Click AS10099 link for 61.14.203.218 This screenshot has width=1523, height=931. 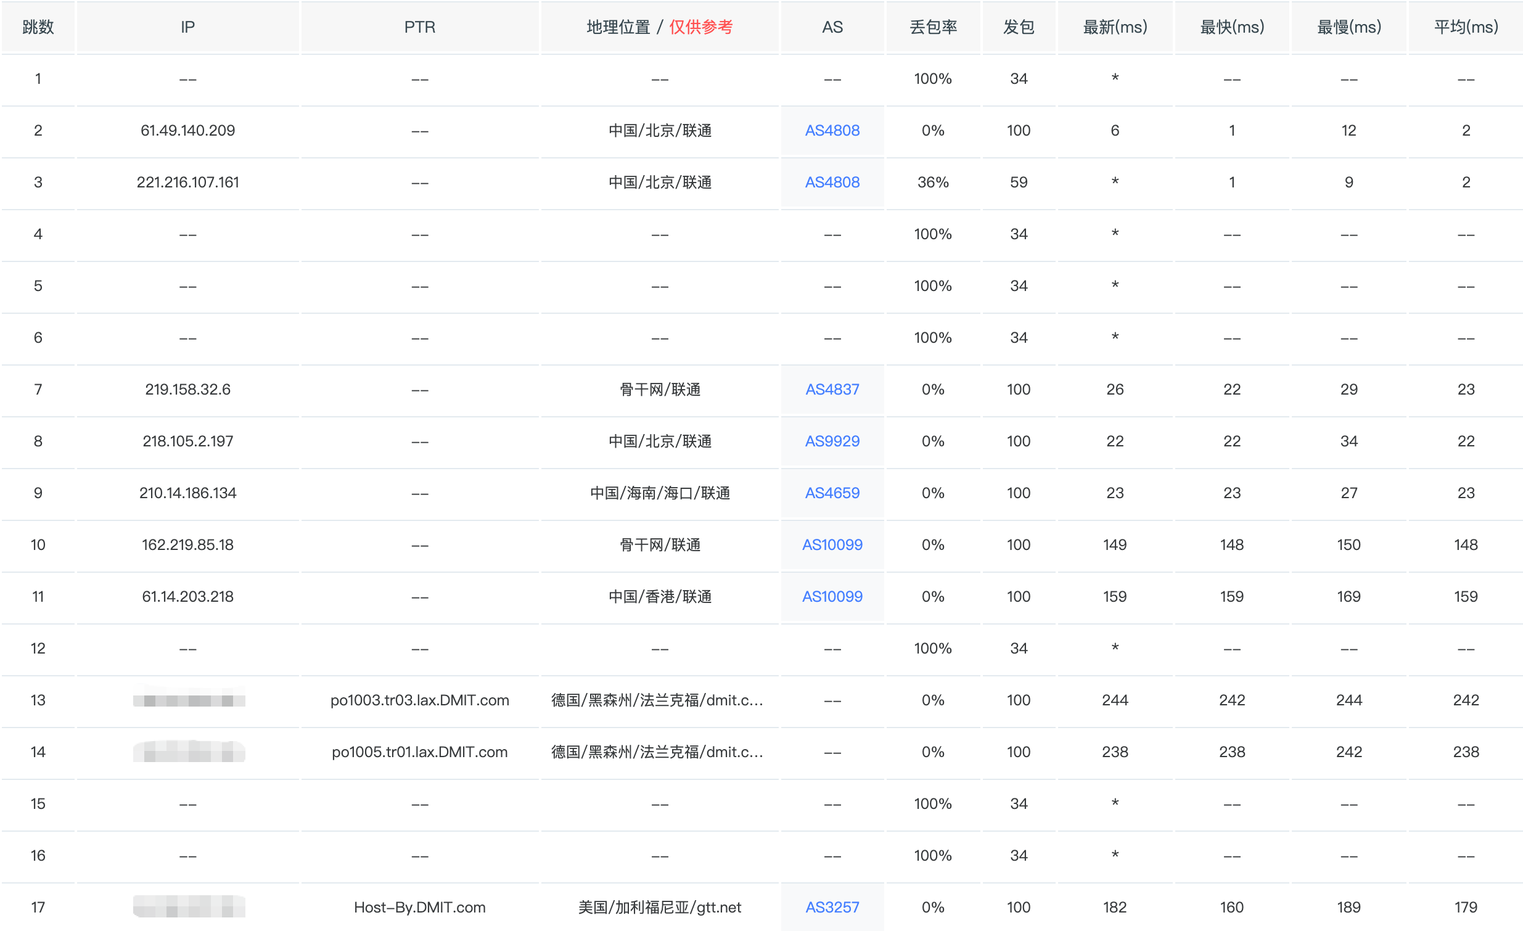832,597
